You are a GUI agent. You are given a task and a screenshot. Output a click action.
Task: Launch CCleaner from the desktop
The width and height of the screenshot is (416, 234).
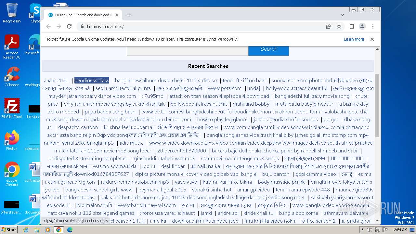tap(12, 77)
